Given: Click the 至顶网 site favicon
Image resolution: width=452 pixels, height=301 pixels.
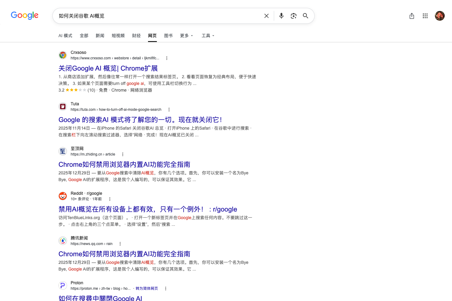Looking at the screenshot, I should pyautogui.click(x=63, y=151).
